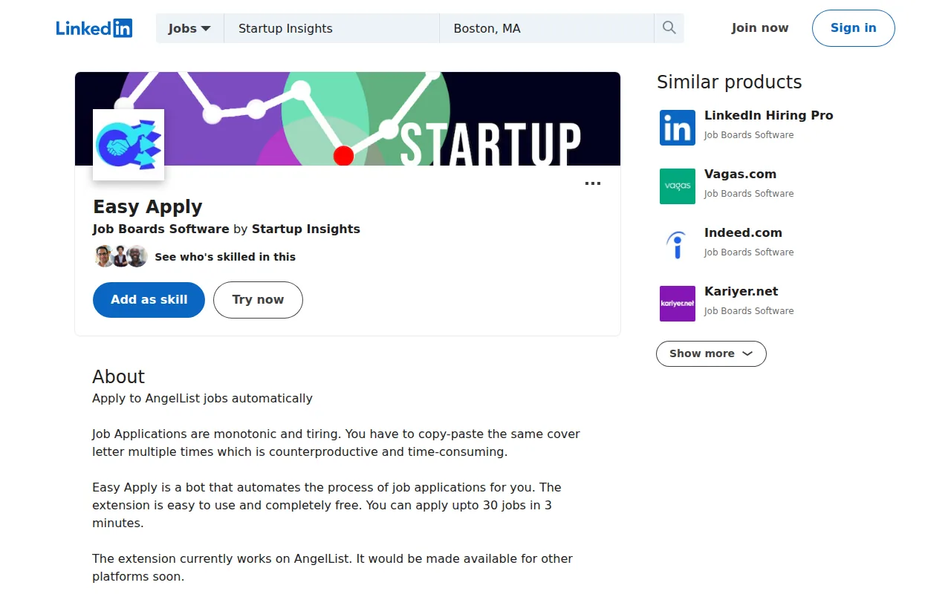Open the three-dot more options menu
The image size is (951, 594).
tap(593, 183)
